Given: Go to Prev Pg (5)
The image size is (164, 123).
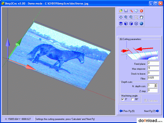Looking at the screenshot, I should [x=127, y=111].
